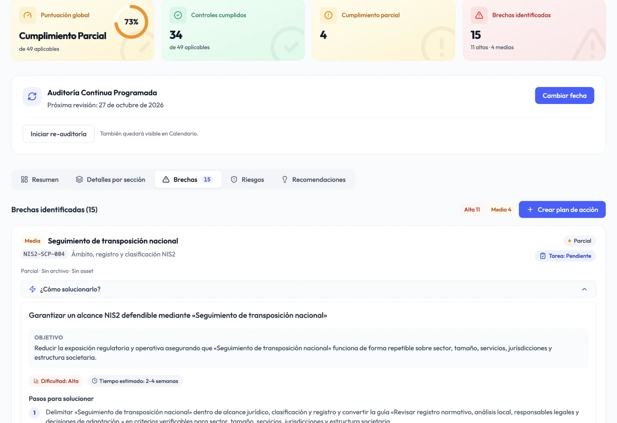Screen dimensions: 617x423
Task: Start the audit with Iniciar re-auditoría
Action: [59, 134]
